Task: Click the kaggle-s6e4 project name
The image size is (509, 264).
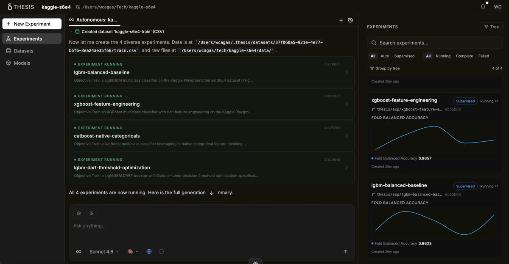Action: click(x=56, y=7)
